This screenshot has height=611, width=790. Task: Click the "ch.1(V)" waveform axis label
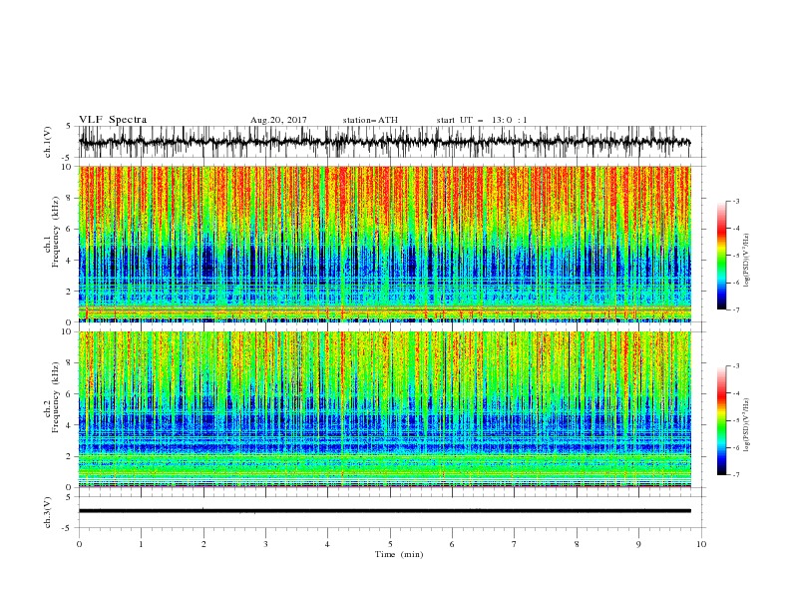coord(48,142)
